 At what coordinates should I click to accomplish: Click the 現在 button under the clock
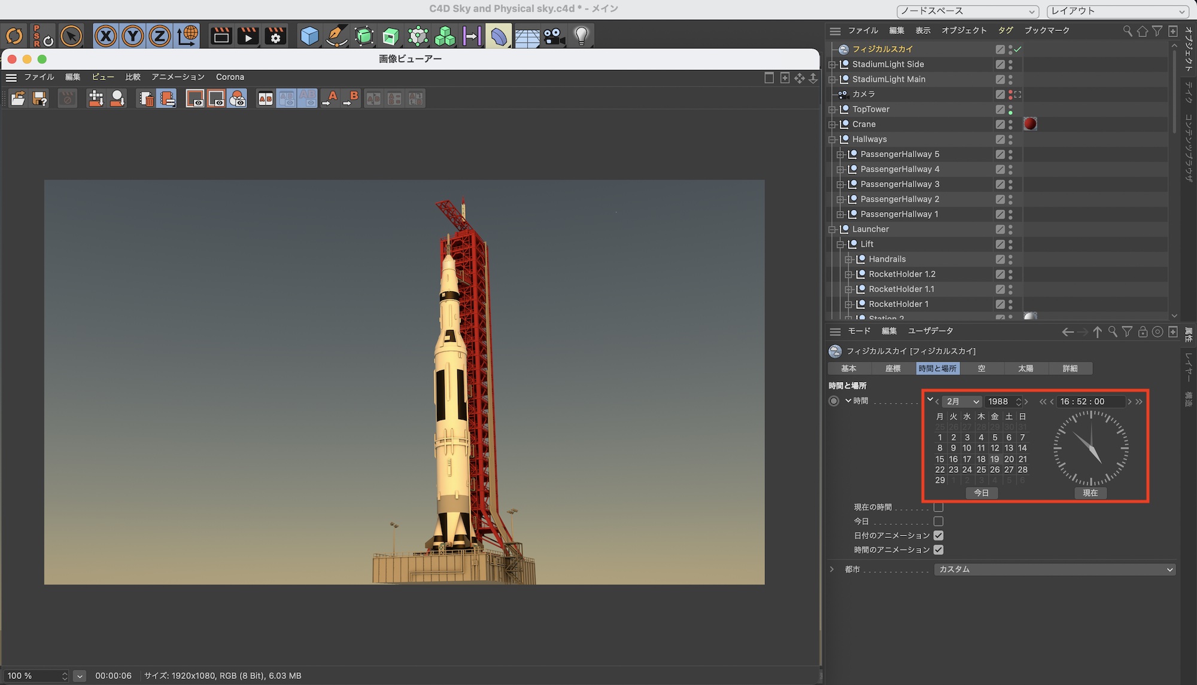pyautogui.click(x=1090, y=493)
